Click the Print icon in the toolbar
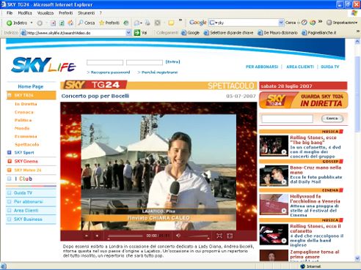The width and height of the screenshot is (361, 270). coord(147,23)
